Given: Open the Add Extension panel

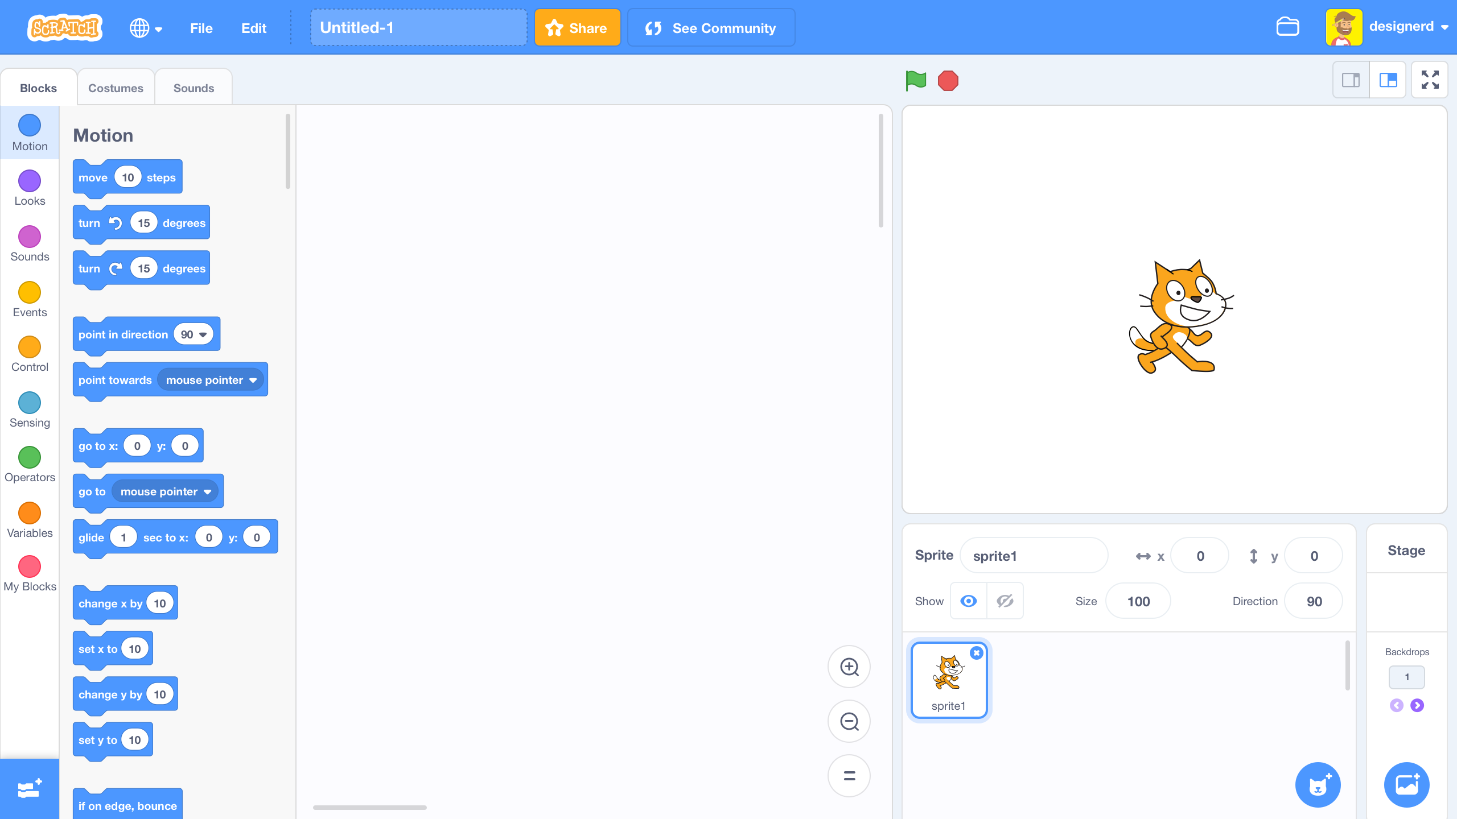Looking at the screenshot, I should click(29, 788).
